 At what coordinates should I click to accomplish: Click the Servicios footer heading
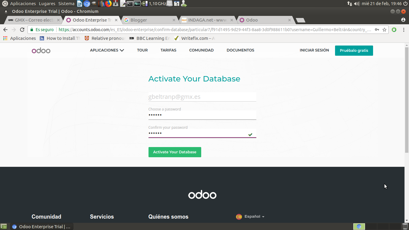pos(102,217)
